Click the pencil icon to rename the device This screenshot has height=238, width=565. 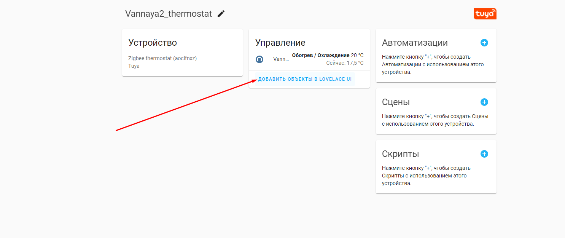[x=221, y=14]
